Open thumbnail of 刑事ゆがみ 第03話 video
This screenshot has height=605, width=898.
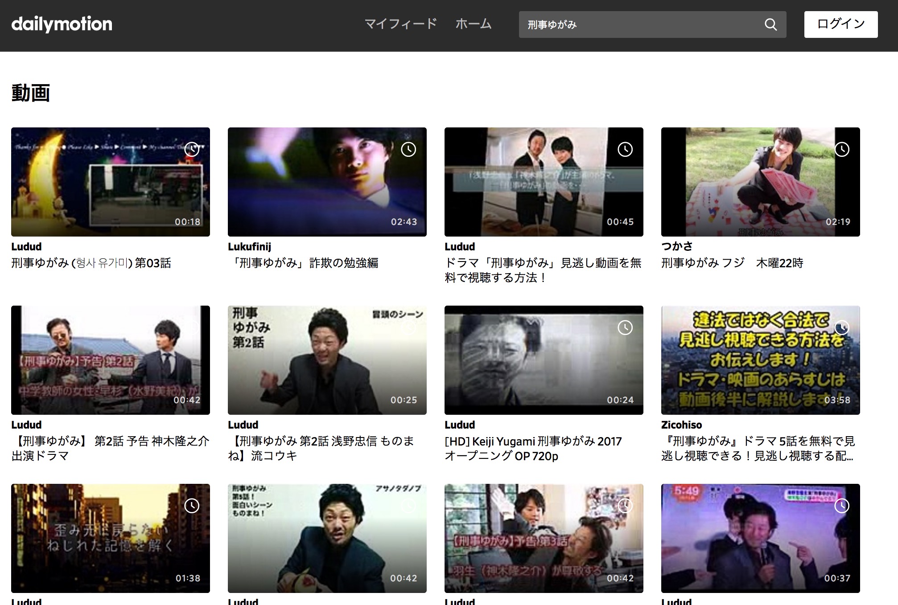[x=111, y=182]
